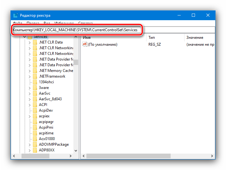Expand the ADP80XX key
This screenshot has width=226, height=170.
29,150
